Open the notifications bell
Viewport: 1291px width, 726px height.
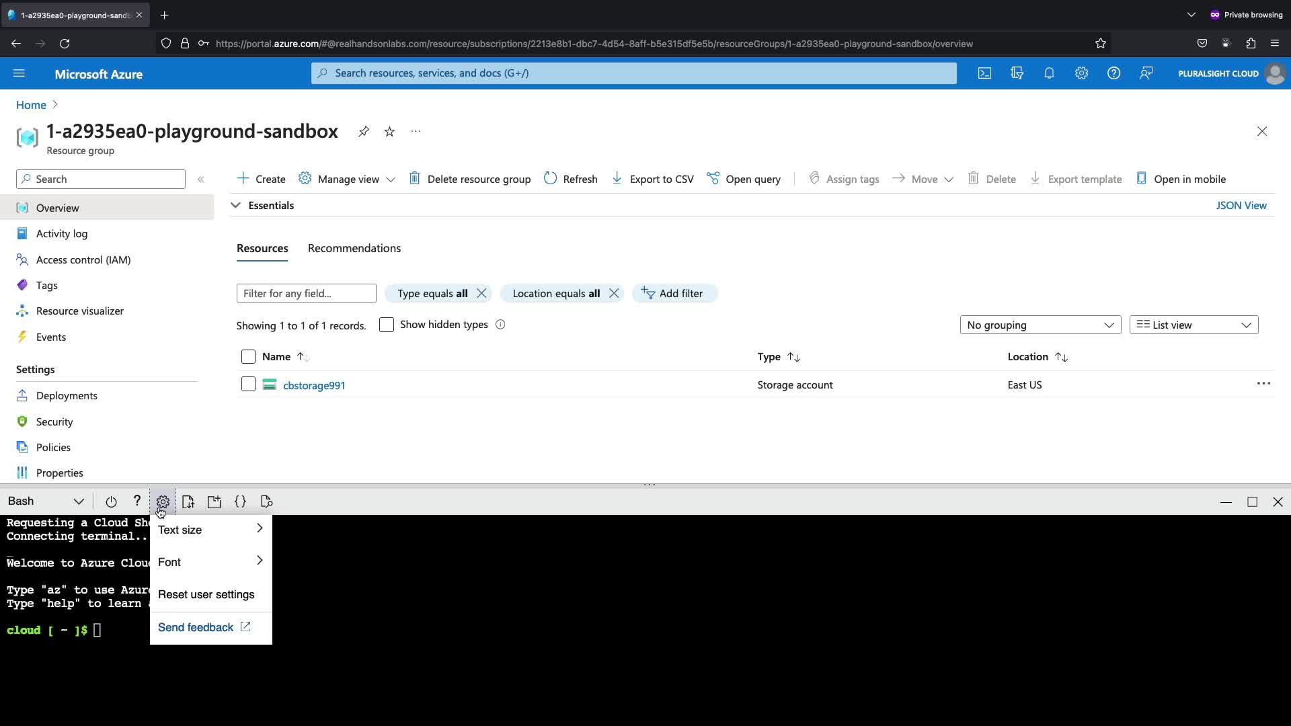pos(1049,73)
